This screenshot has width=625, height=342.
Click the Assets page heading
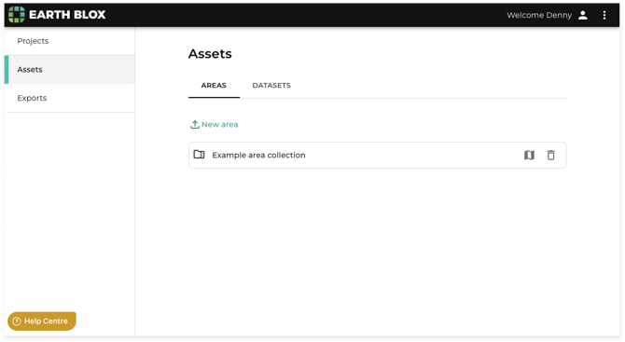(x=210, y=54)
